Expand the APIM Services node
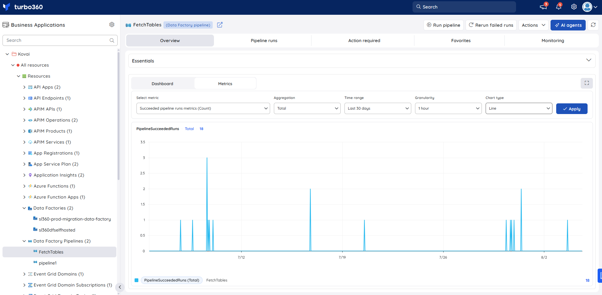Image resolution: width=602 pixels, height=295 pixels. pyautogui.click(x=24, y=142)
